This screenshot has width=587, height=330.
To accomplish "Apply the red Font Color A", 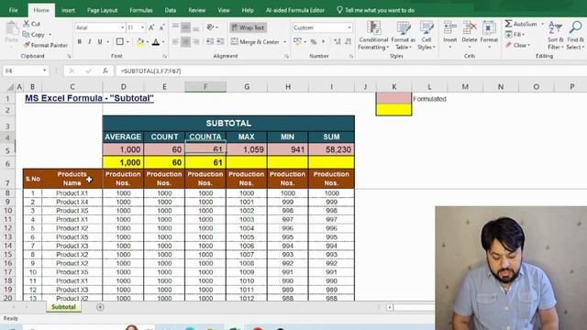I will [x=156, y=42].
